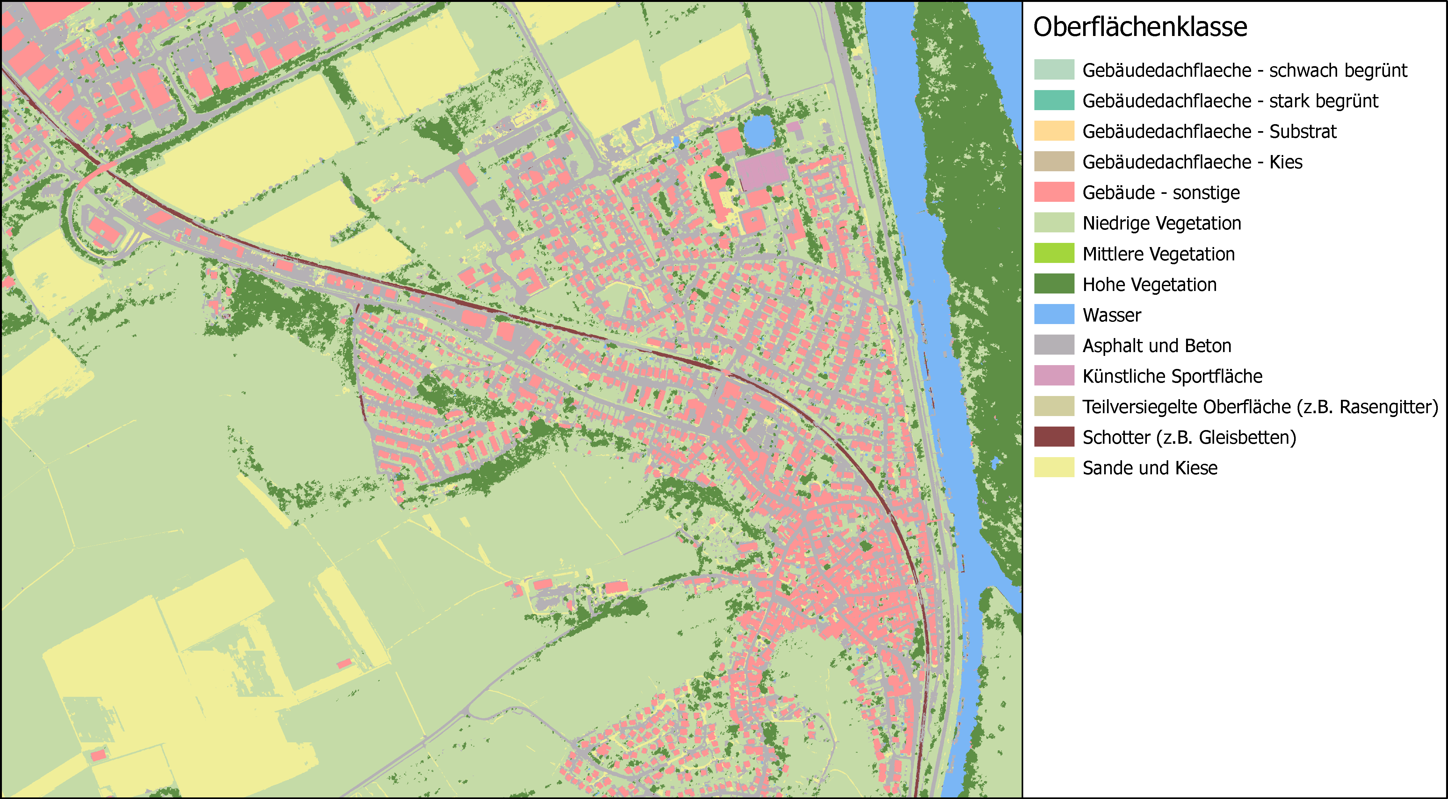This screenshot has width=1448, height=799.
Task: Click the Schotter (z.B. Gleisbetten) legend label
Action: tap(1189, 437)
